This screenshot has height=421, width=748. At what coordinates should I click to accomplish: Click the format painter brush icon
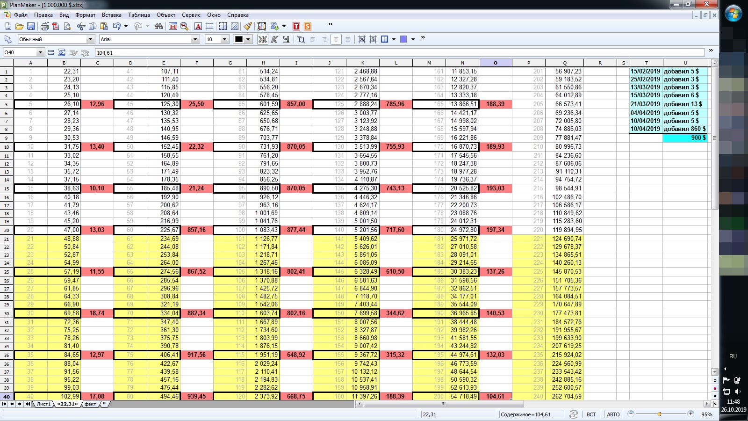coord(248,27)
